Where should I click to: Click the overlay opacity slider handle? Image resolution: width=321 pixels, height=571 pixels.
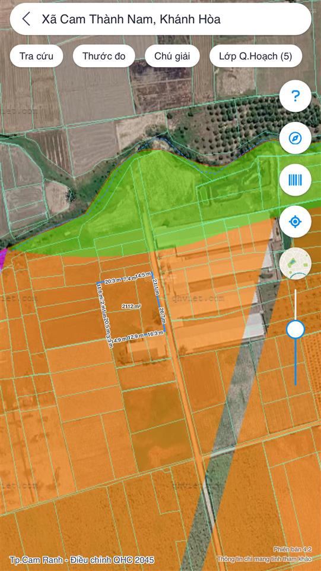[295, 330]
